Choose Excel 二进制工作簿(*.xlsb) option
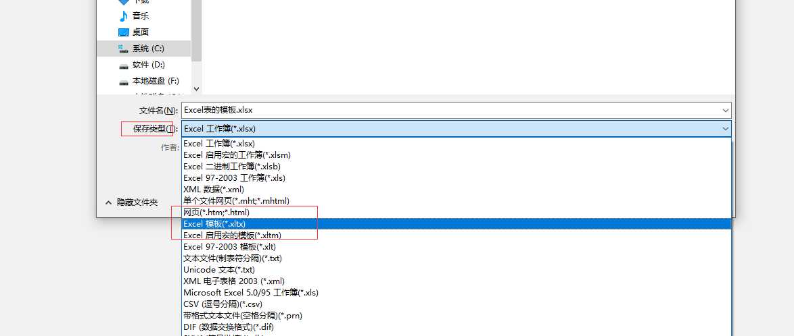The height and width of the screenshot is (336, 794). click(x=457, y=166)
